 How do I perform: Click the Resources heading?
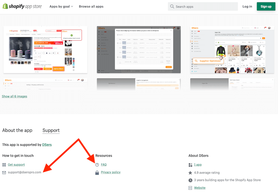(104, 155)
